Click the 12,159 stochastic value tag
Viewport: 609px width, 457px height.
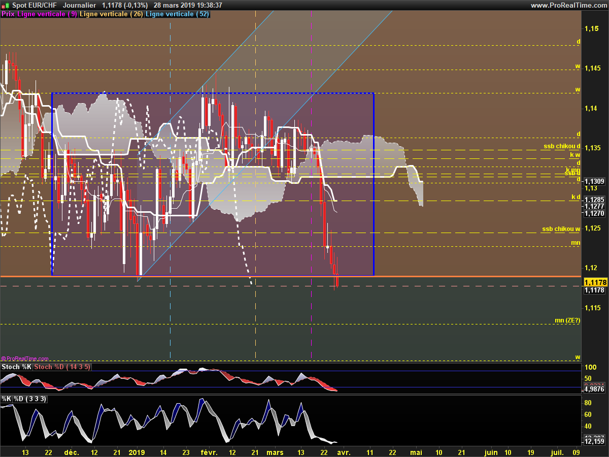click(x=594, y=442)
